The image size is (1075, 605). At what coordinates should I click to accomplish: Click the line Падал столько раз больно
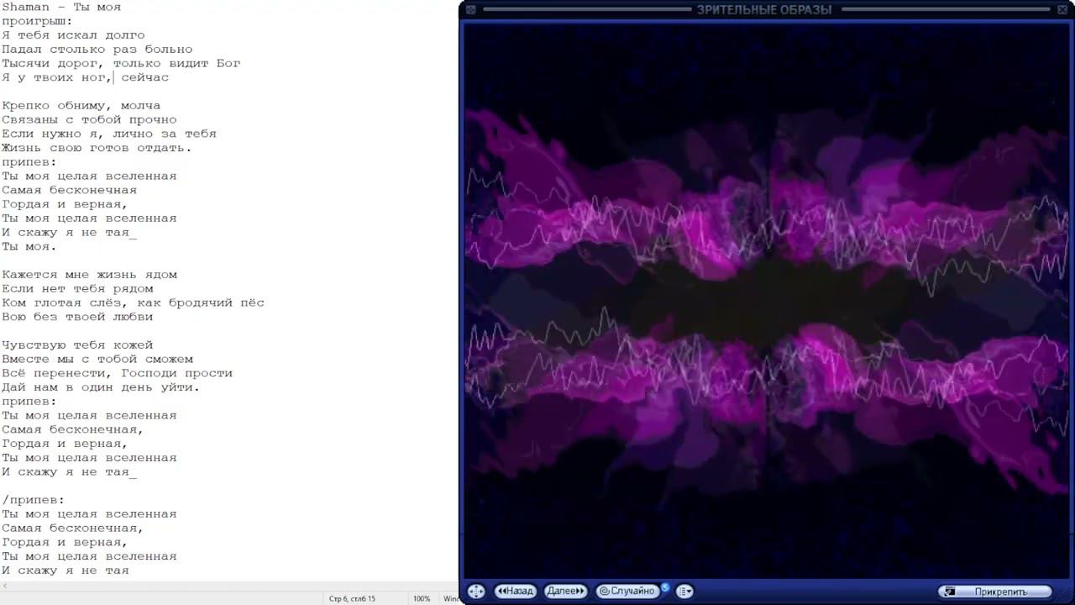click(x=97, y=50)
